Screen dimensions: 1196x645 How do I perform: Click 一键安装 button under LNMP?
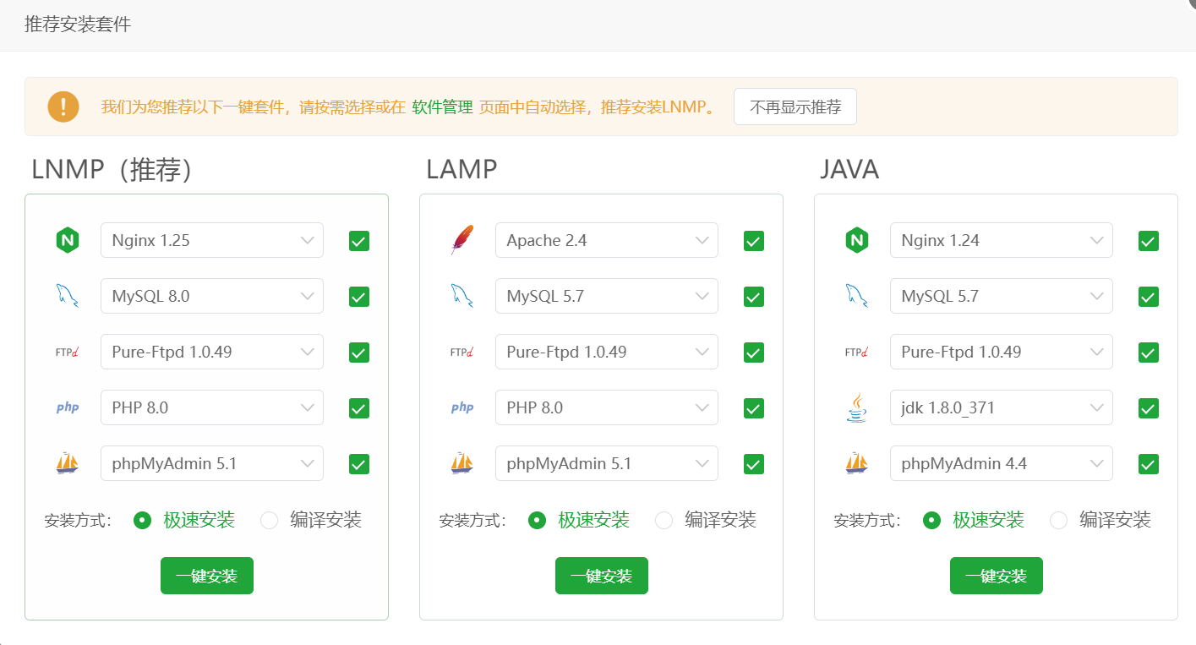(x=207, y=576)
